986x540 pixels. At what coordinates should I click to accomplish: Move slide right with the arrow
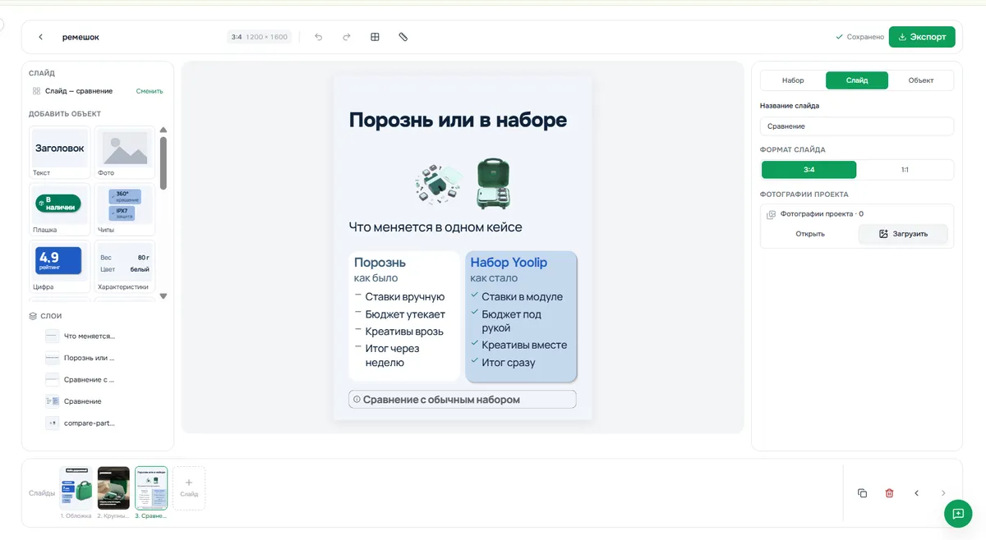[943, 493]
